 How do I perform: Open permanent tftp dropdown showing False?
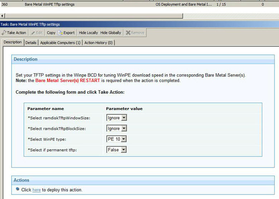pyautogui.click(x=116, y=149)
